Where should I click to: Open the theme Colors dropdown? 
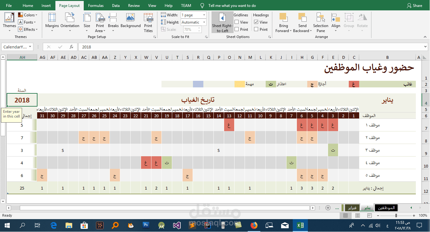pyautogui.click(x=28, y=15)
